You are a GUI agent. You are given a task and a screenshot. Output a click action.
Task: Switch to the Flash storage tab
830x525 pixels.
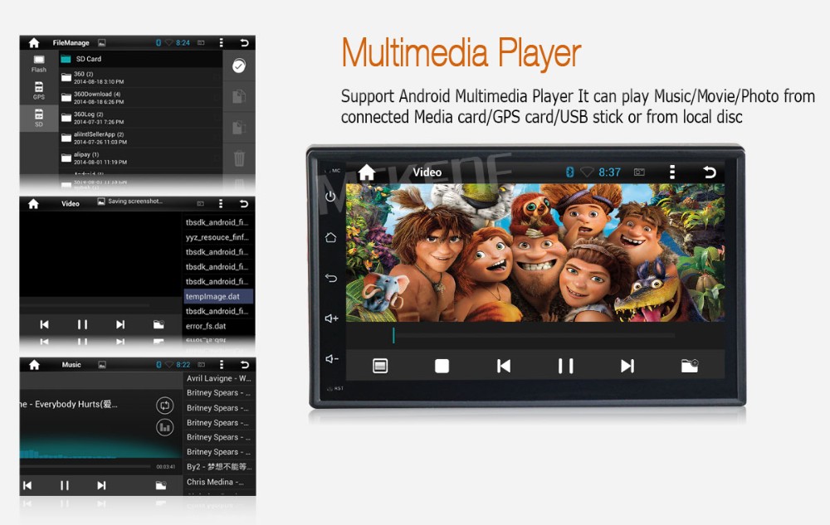tap(39, 63)
